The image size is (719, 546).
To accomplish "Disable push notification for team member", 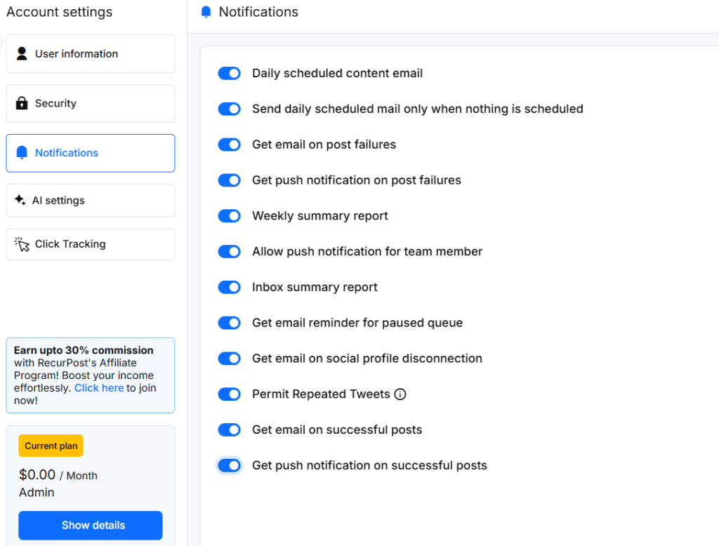I will point(229,251).
